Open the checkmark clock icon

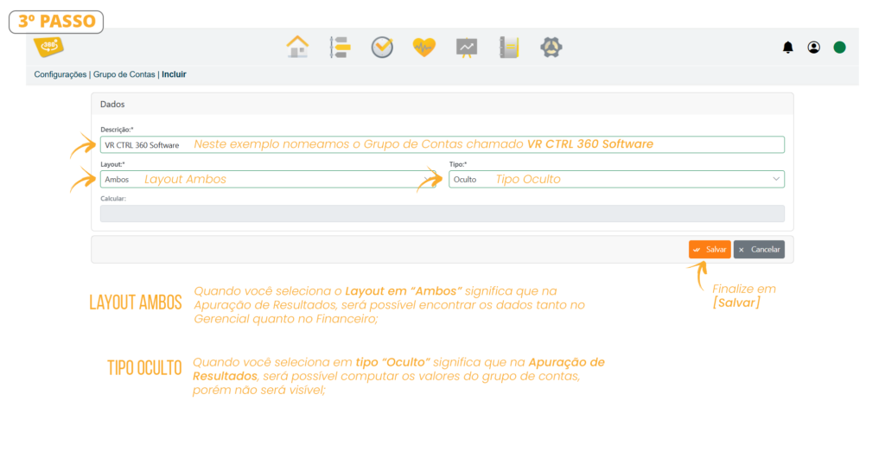pyautogui.click(x=382, y=48)
